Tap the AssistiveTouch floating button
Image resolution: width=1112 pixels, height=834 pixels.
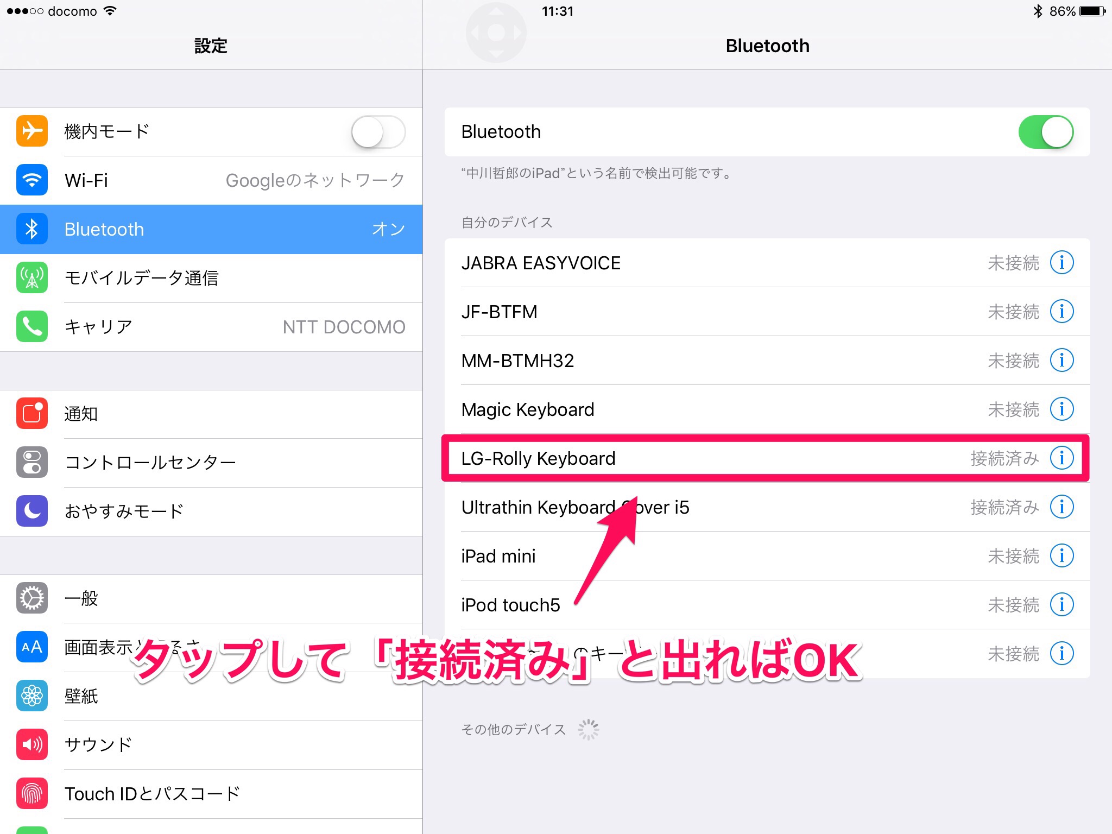click(x=496, y=33)
